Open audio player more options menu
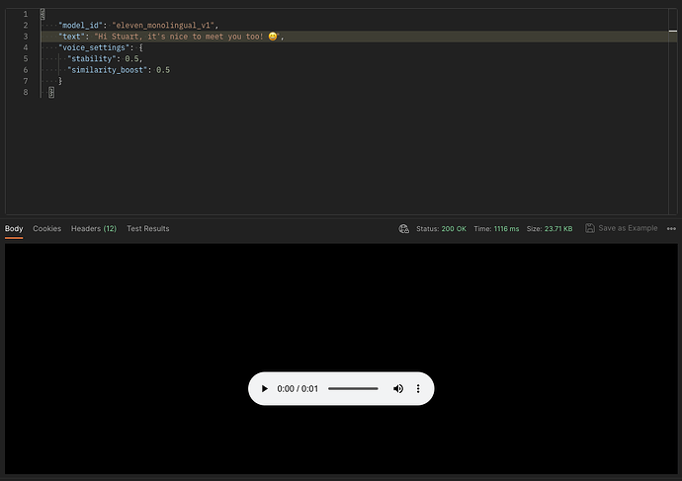Screen dimensions: 682x481 click(418, 389)
